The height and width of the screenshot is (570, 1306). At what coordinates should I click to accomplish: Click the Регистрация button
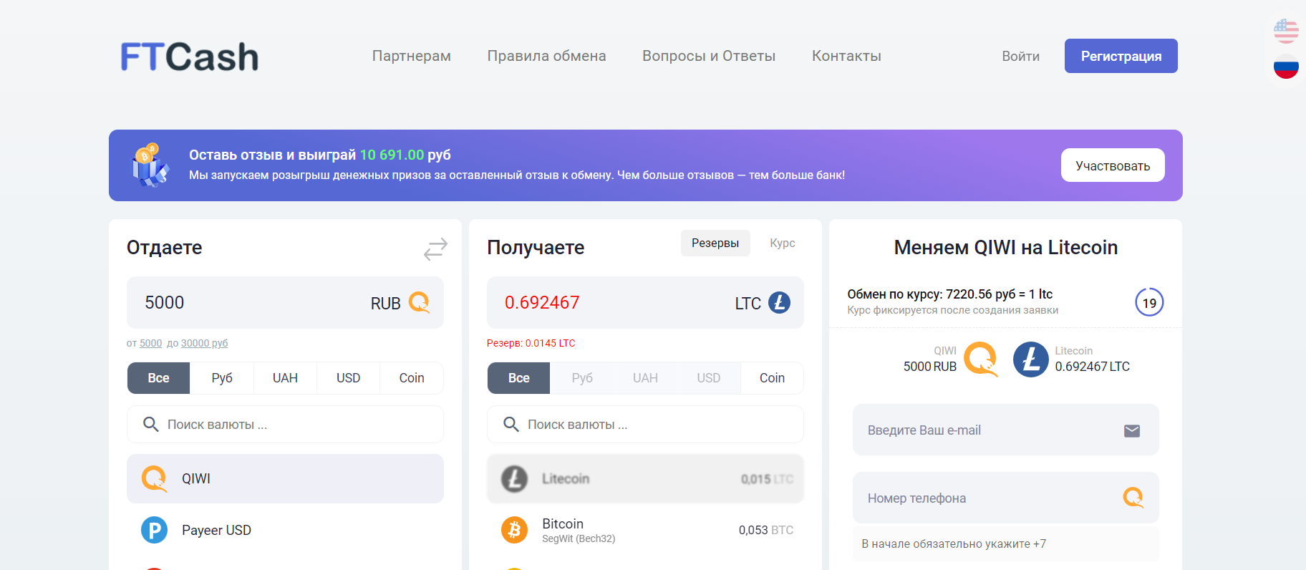pos(1121,56)
